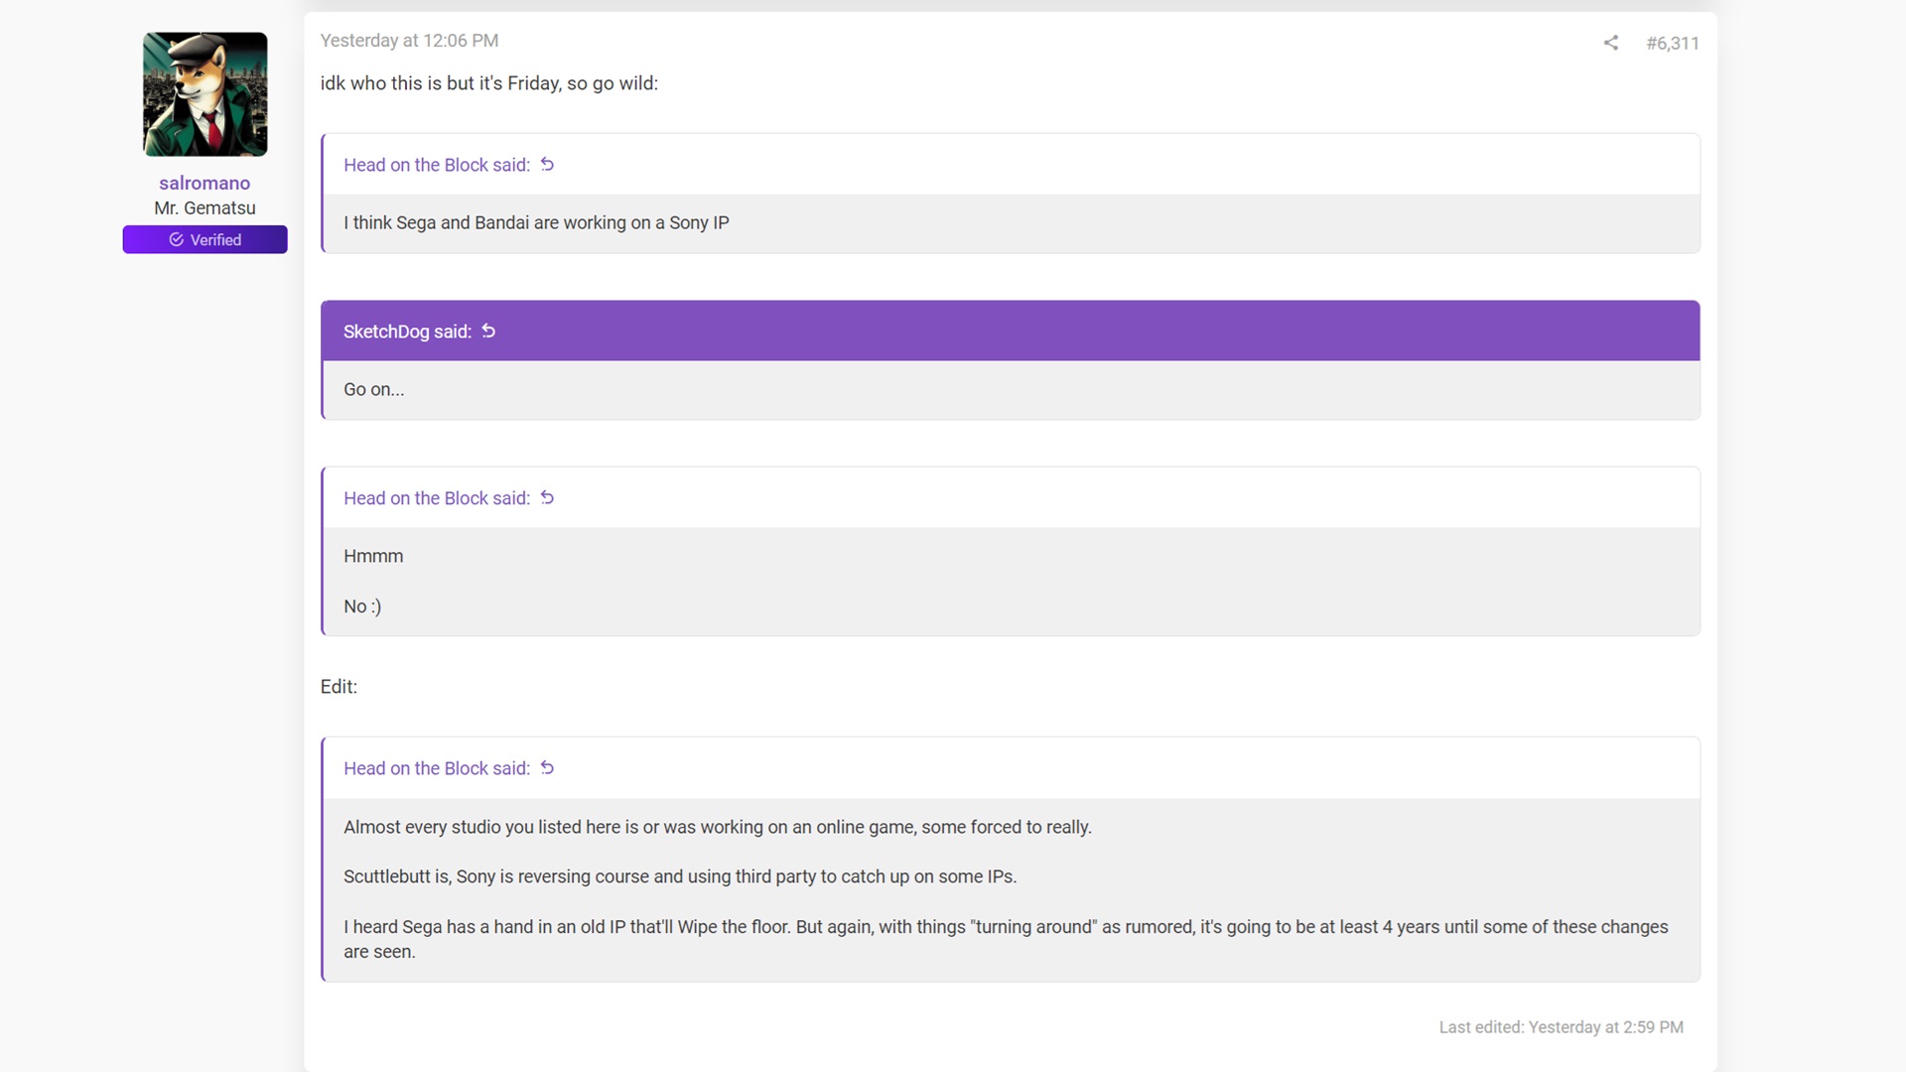Click the 'Mr. Gematsu' user title
1906x1072 pixels.
204,208
